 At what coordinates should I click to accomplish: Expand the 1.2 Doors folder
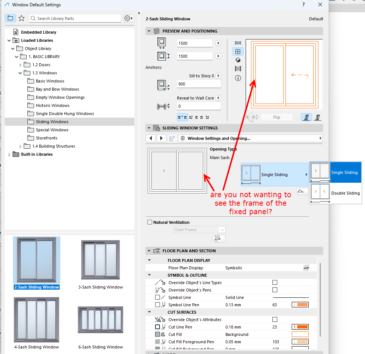(20, 65)
